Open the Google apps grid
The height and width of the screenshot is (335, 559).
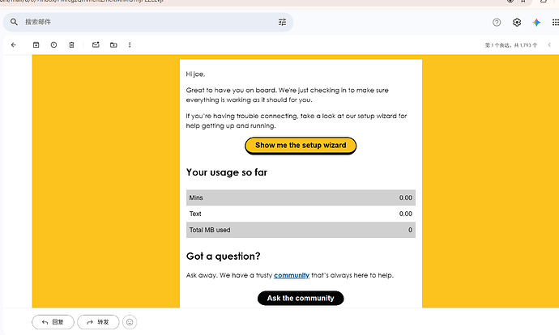pyautogui.click(x=556, y=23)
